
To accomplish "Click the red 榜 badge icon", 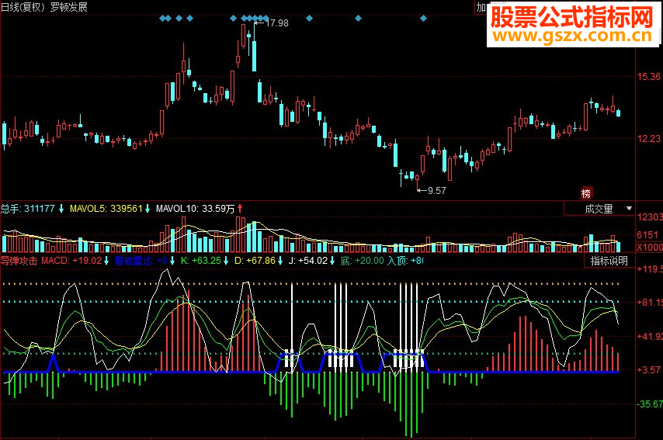I will 586,193.
